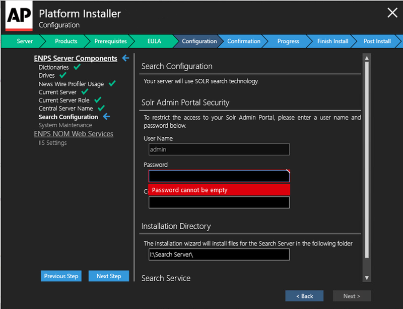Click the 'Solr Admin Portal Security' heading
403x309 pixels.
coord(185,102)
